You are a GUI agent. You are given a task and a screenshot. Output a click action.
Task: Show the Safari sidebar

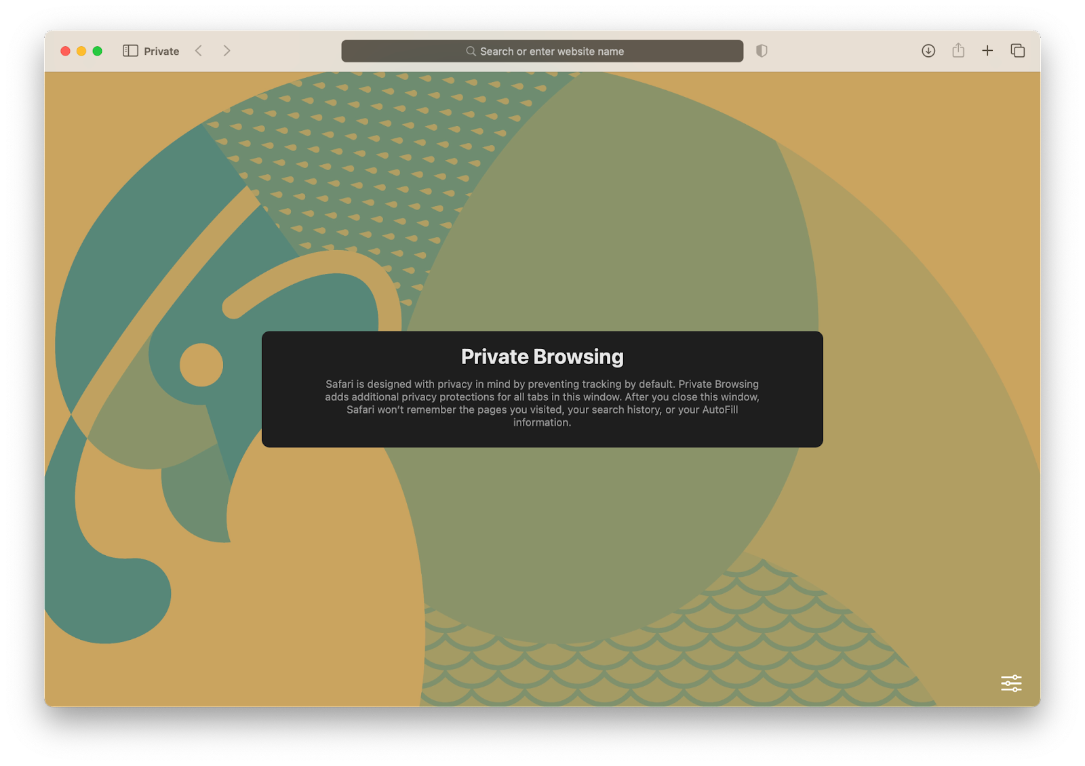[130, 51]
